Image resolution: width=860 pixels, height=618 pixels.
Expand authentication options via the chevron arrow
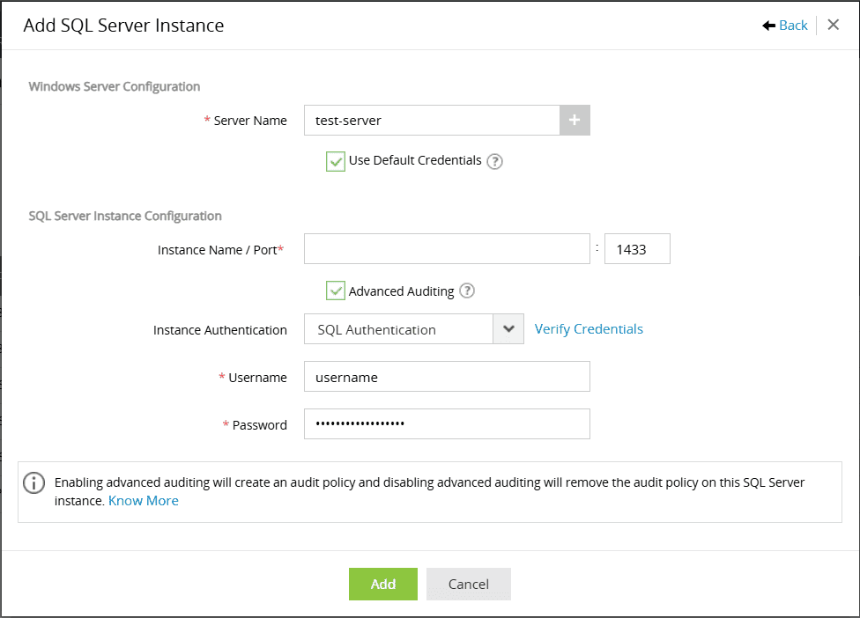508,328
